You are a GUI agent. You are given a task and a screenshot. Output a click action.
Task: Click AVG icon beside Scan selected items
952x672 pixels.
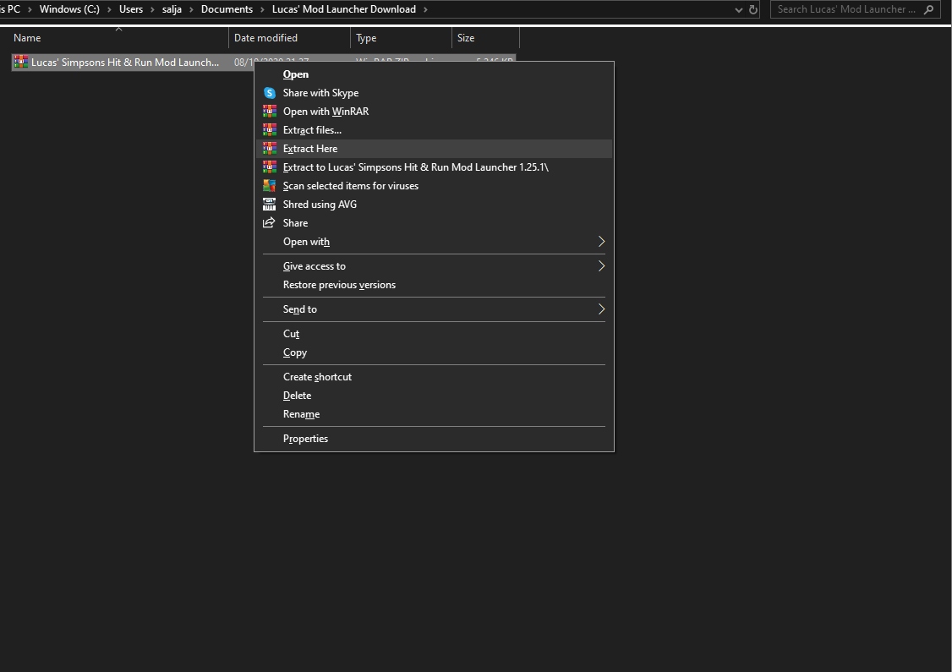[270, 186]
